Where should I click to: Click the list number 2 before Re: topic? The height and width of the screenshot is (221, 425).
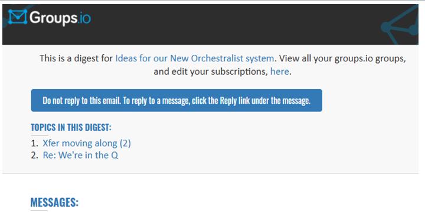click(34, 155)
